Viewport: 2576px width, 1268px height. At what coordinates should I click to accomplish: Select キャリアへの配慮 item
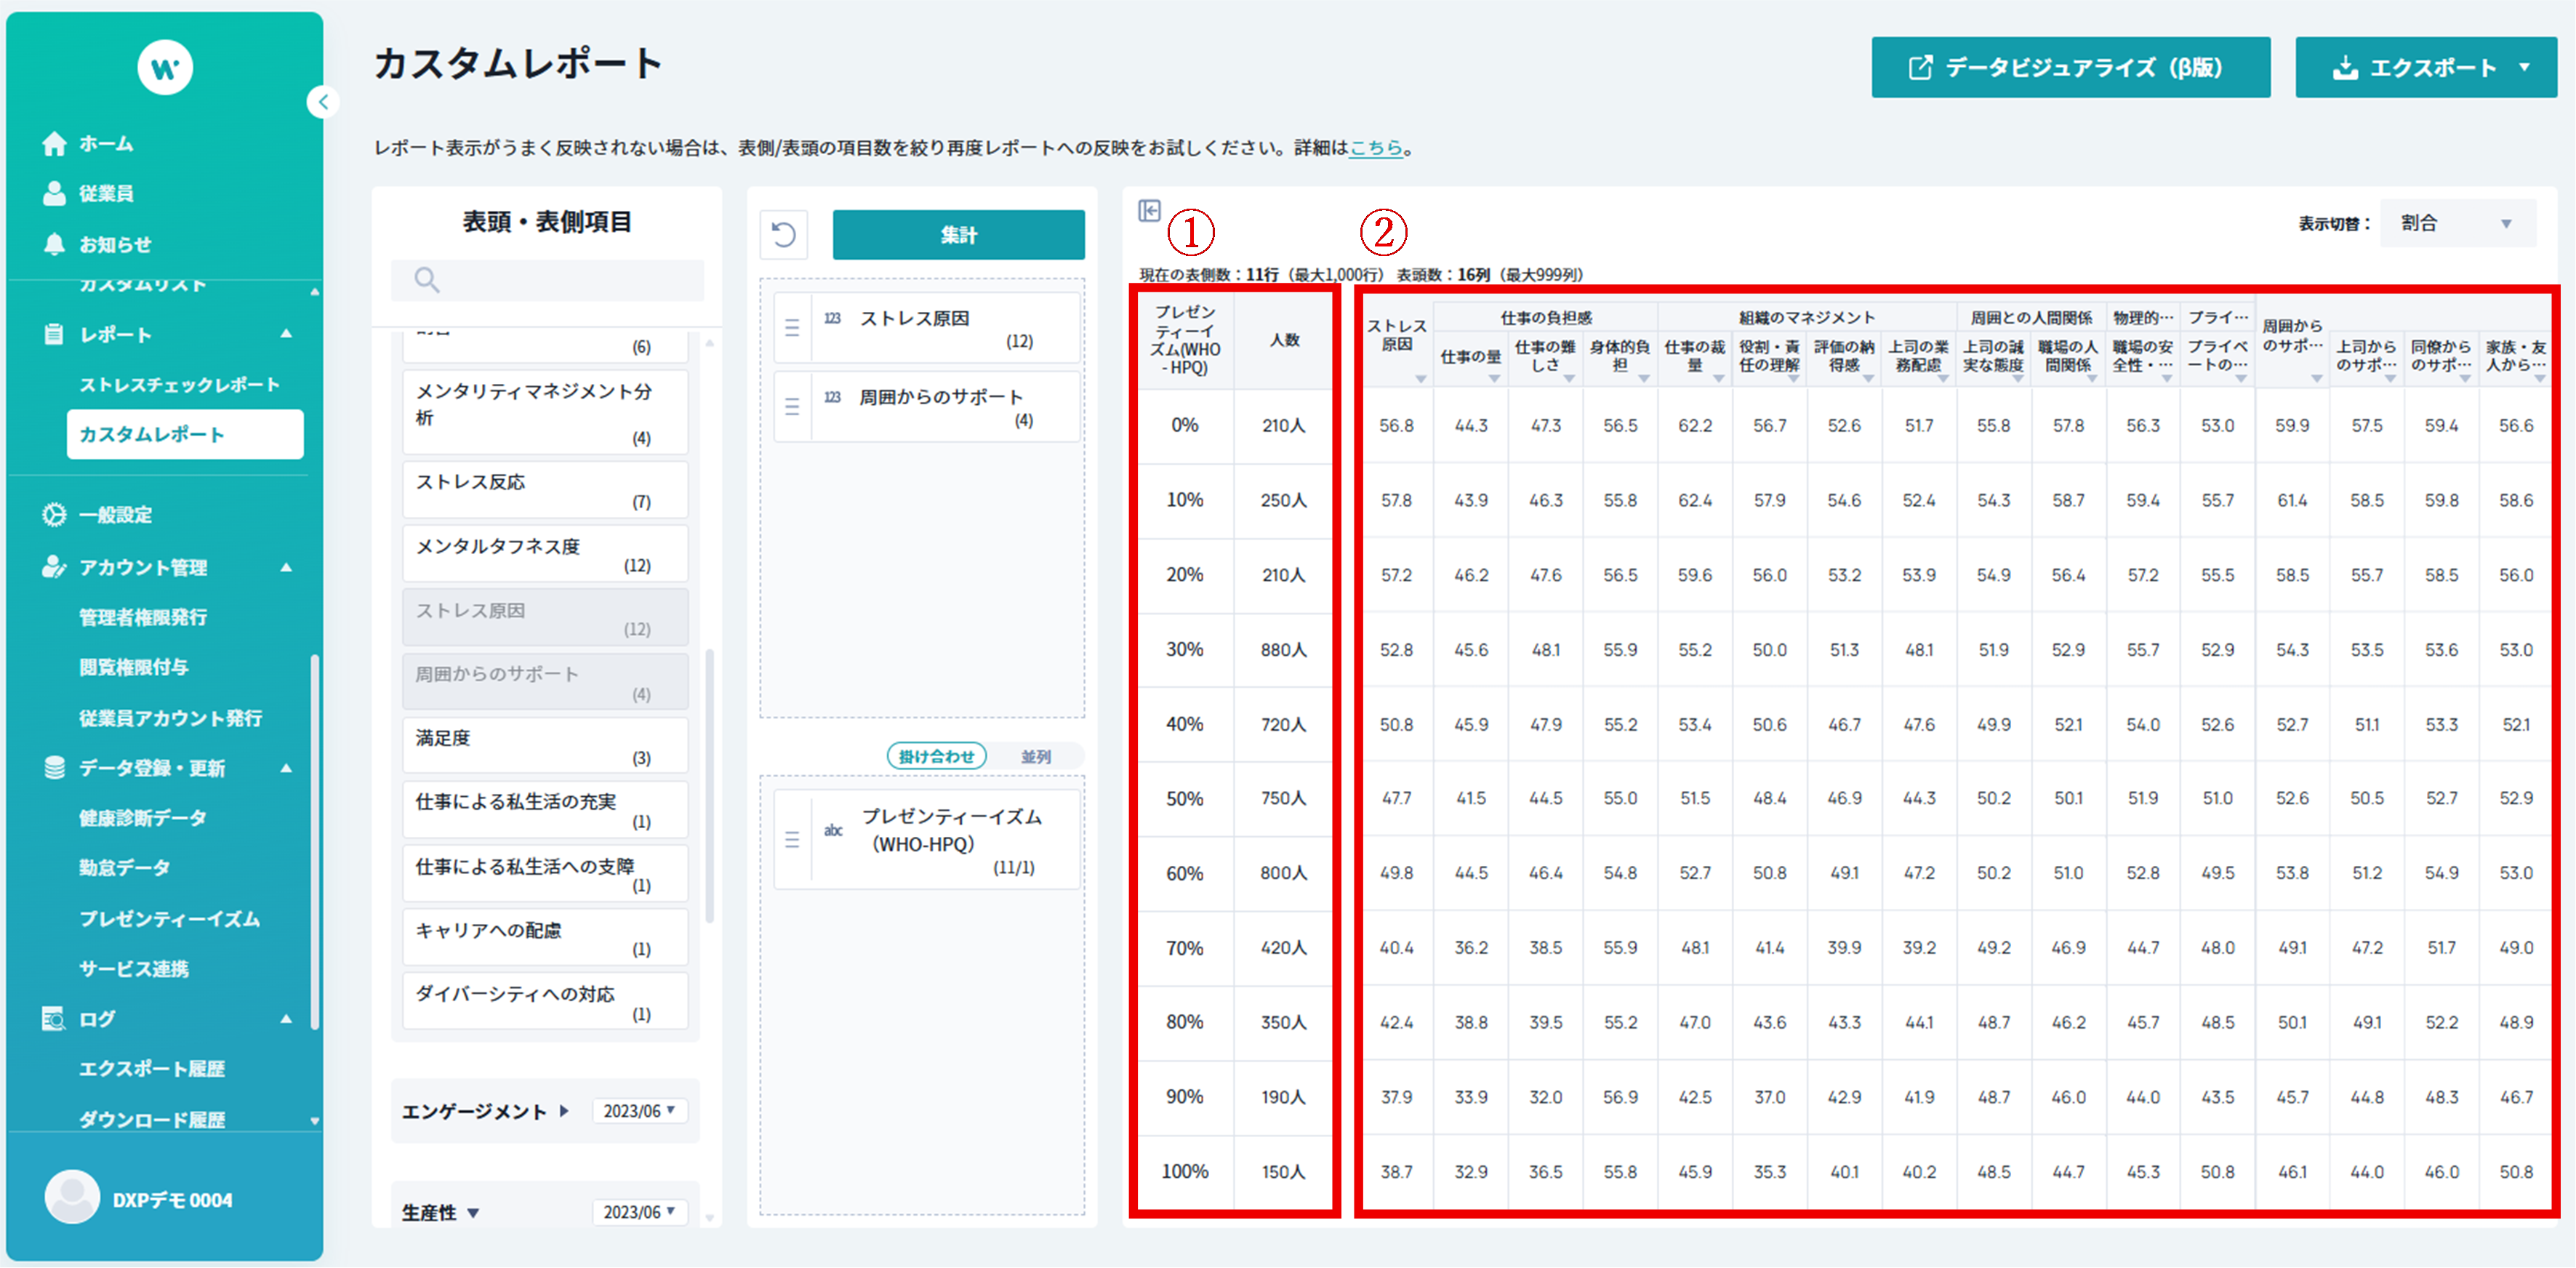pyautogui.click(x=546, y=938)
